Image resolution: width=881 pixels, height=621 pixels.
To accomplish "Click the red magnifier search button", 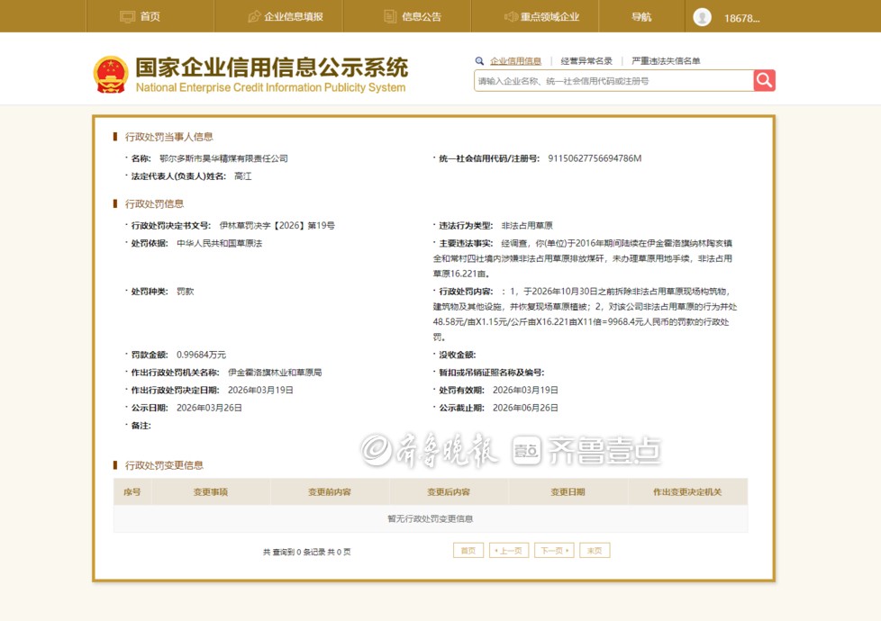I will pyautogui.click(x=764, y=81).
